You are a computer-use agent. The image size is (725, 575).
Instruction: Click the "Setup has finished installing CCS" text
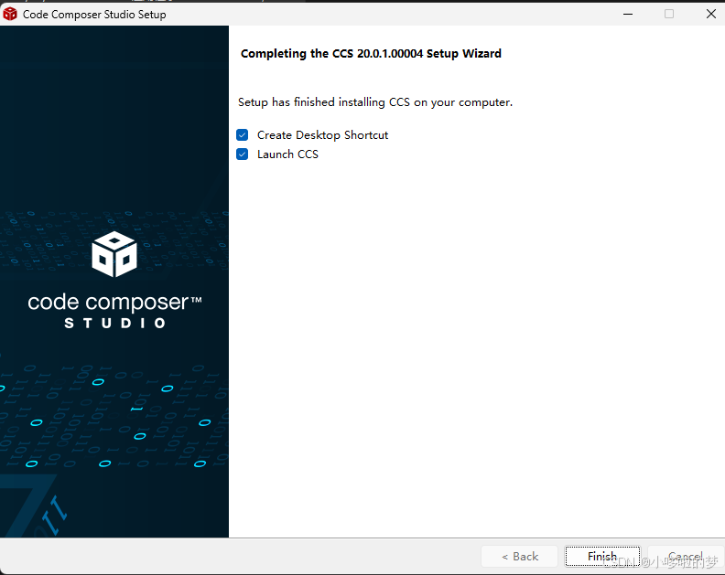coord(375,102)
